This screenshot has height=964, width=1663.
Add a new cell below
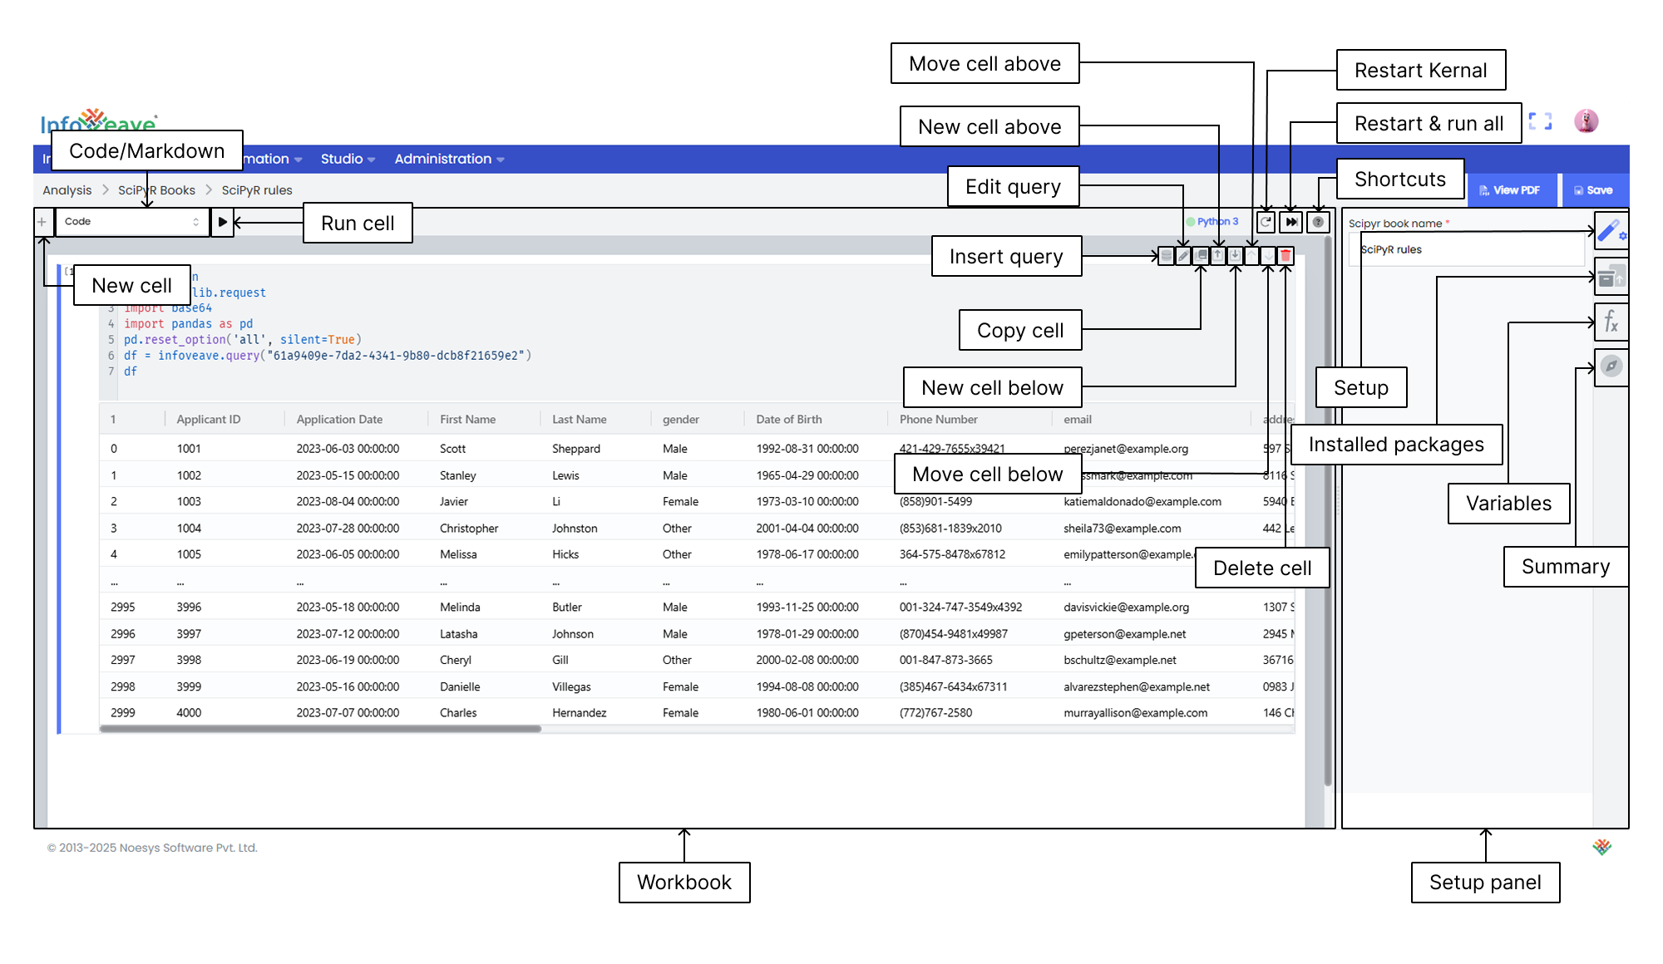coord(1235,256)
